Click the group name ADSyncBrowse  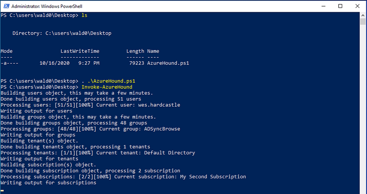[162, 129]
